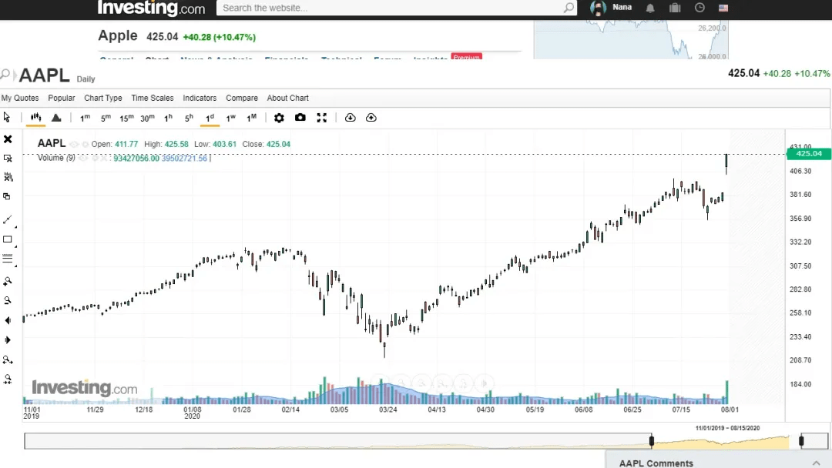The image size is (832, 468).
Task: Open the clock icon in header
Action: (699, 8)
